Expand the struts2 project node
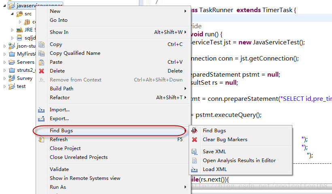332x194 pixels. pyautogui.click(x=5, y=70)
